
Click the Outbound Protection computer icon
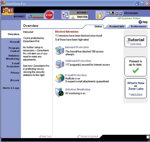coord(59,64)
